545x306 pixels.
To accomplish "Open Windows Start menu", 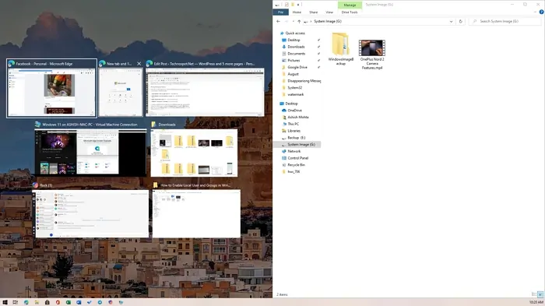I will 5,302.
